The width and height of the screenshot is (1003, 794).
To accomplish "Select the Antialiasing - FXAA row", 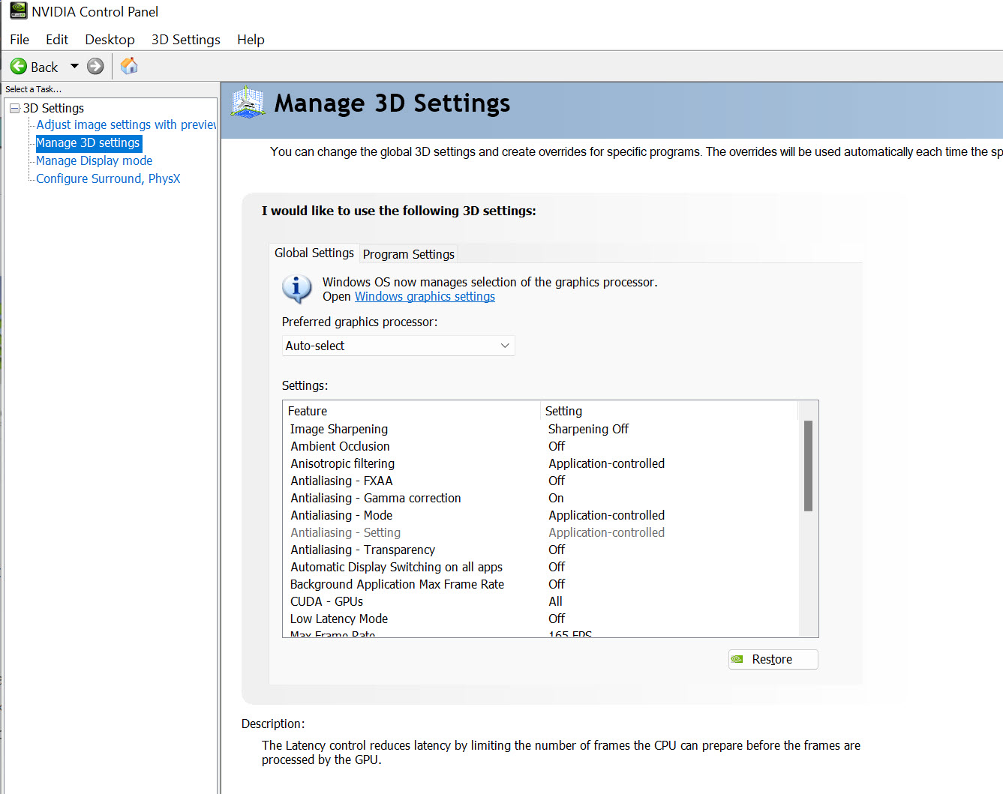I will (542, 481).
